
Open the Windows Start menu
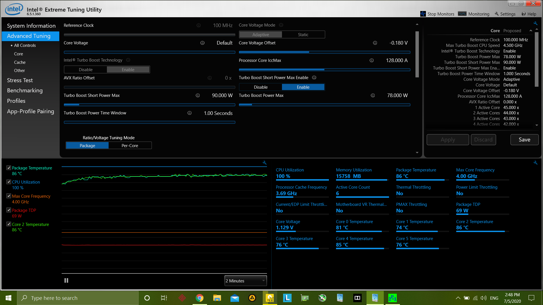click(x=8, y=298)
